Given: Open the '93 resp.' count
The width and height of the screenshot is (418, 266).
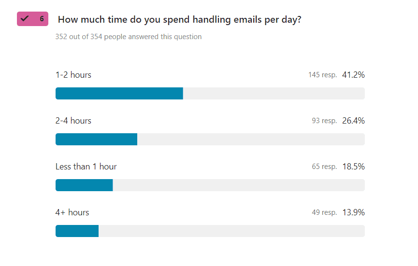Looking at the screenshot, I should point(324,121).
